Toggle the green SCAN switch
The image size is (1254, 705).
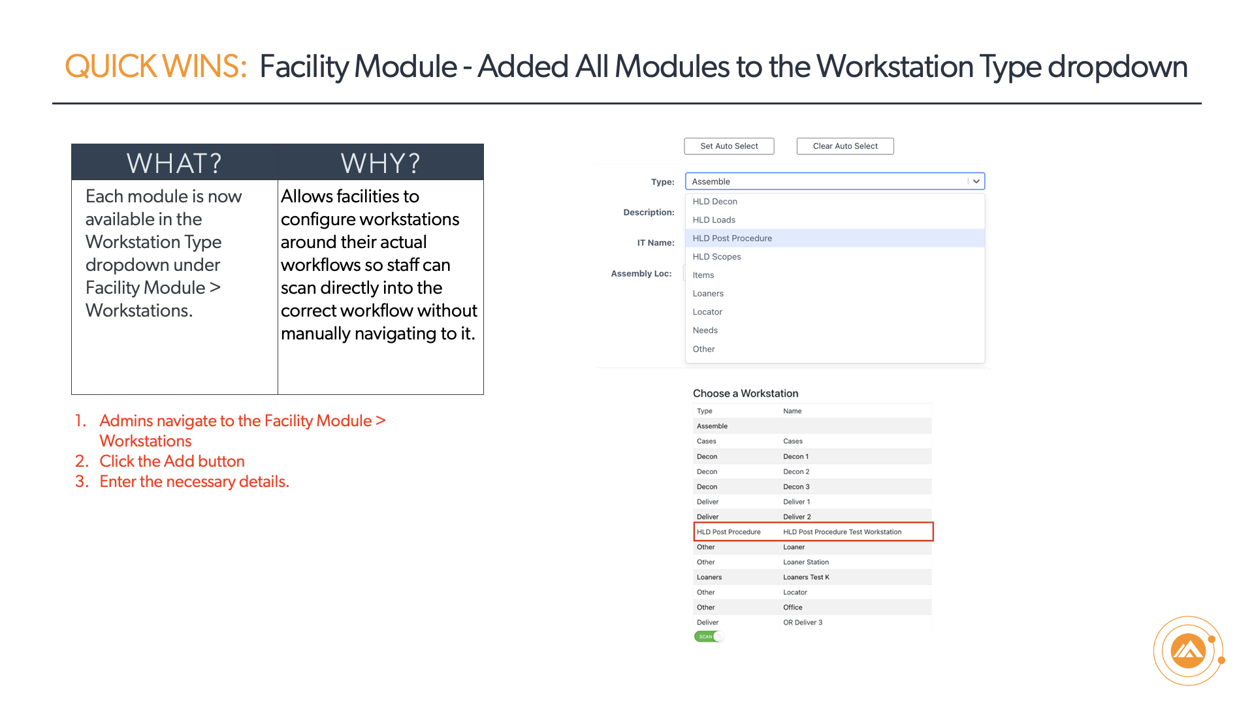coord(709,636)
